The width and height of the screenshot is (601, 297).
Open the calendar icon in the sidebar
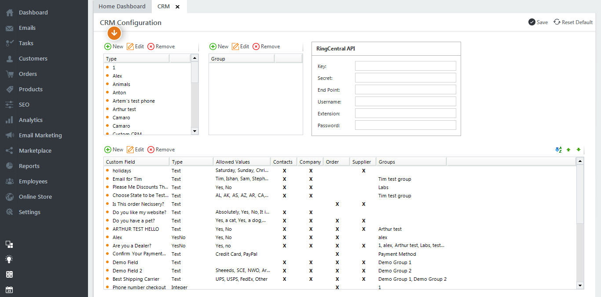(x=9, y=290)
